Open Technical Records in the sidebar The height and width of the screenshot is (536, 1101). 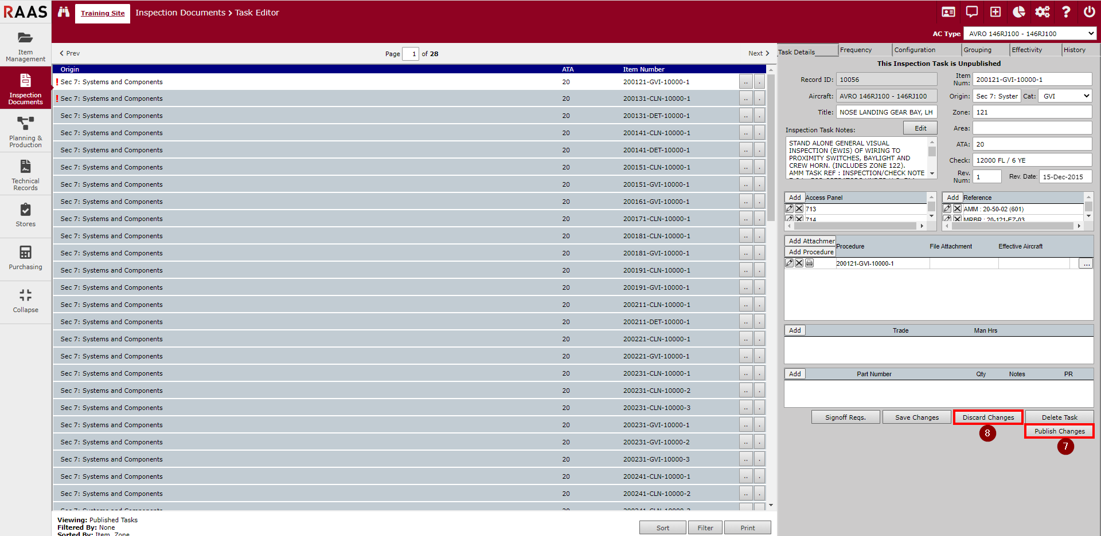(25, 175)
